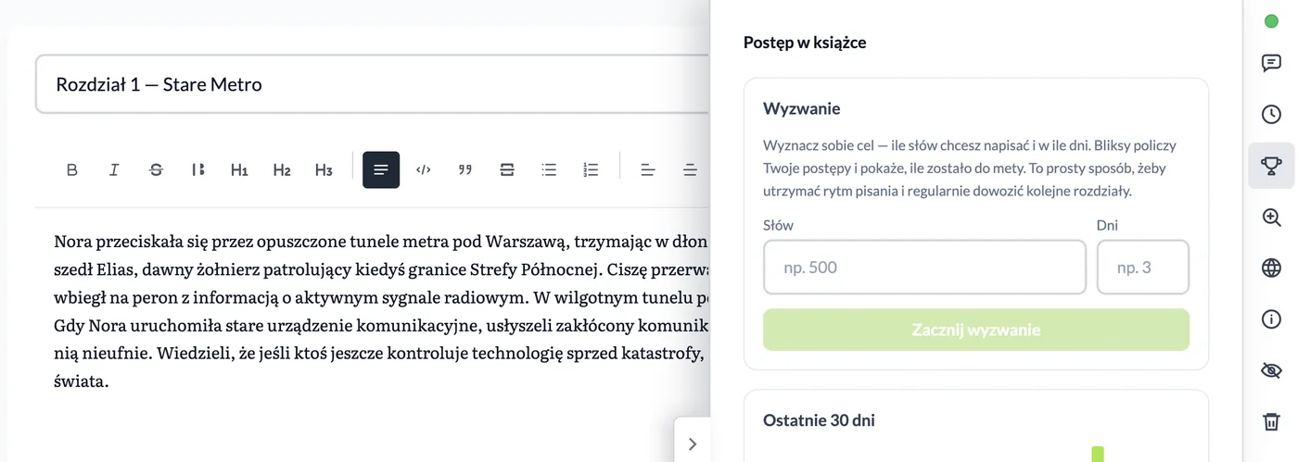This screenshot has height=462, width=1298.
Task: Open the info icon in the sidebar
Action: [1271, 319]
